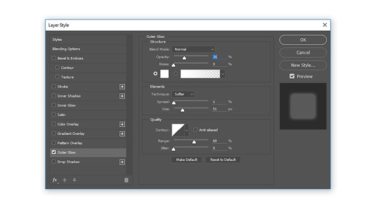
Task: Click the Jitter value field
Action: coord(219,148)
